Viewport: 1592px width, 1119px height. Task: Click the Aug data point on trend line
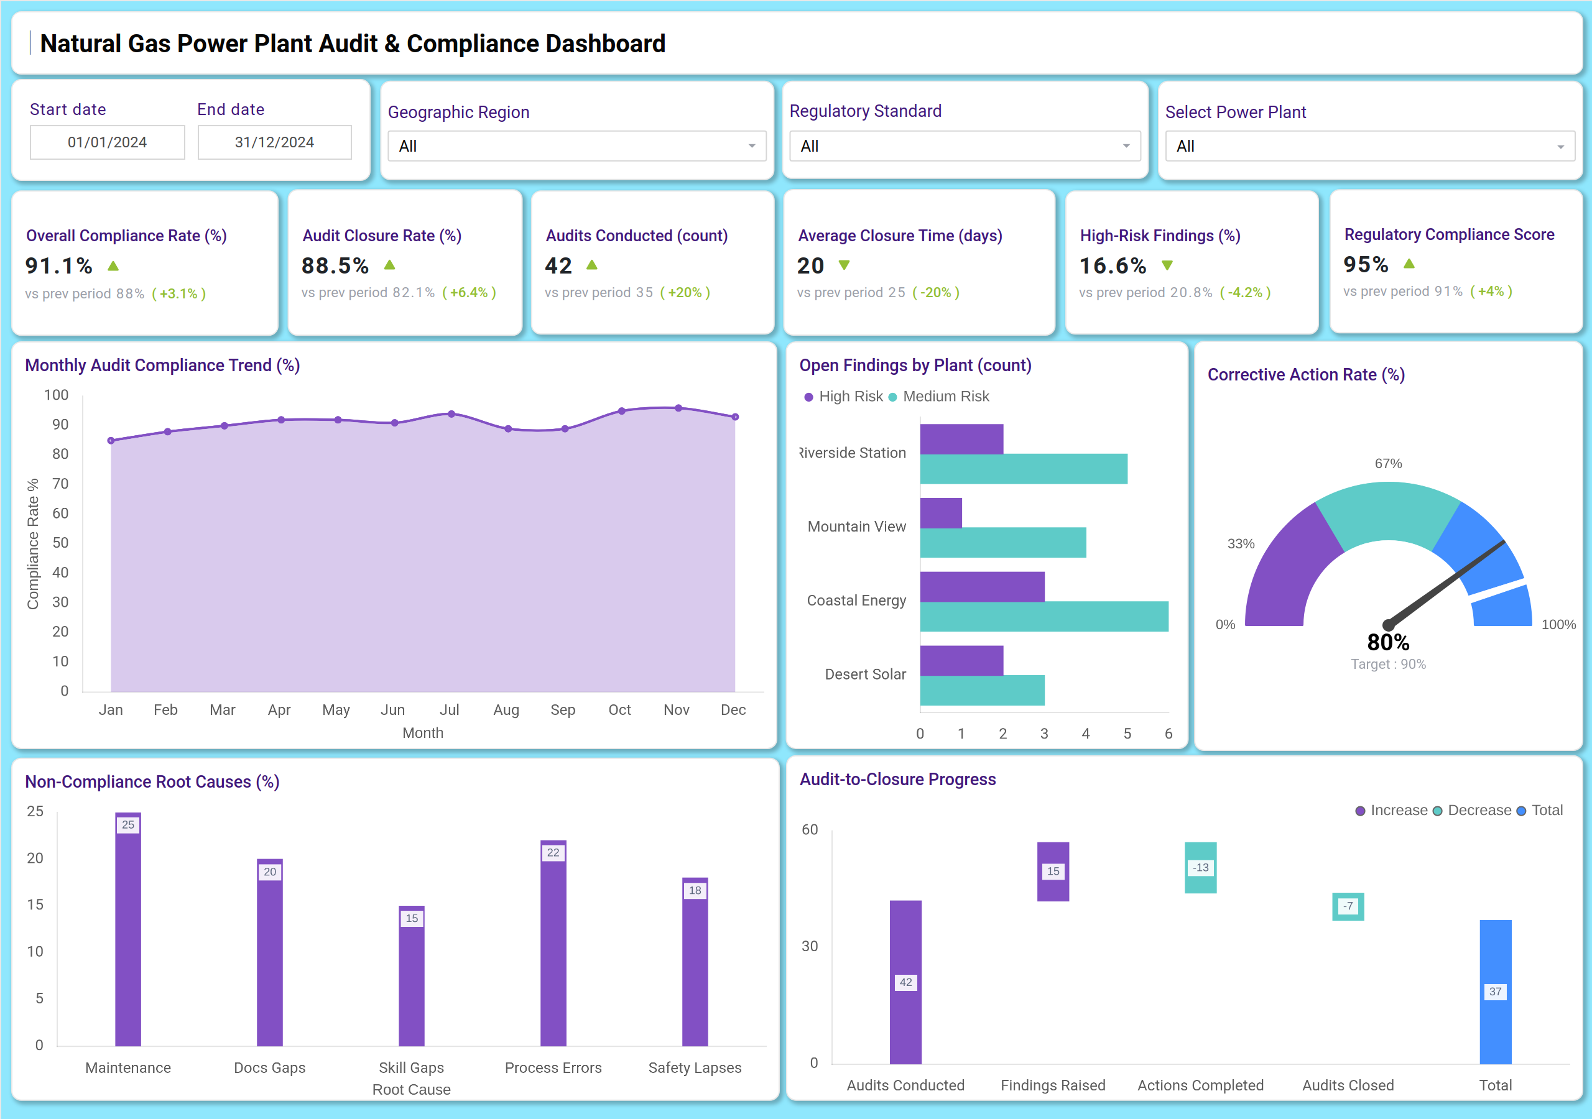pos(508,428)
